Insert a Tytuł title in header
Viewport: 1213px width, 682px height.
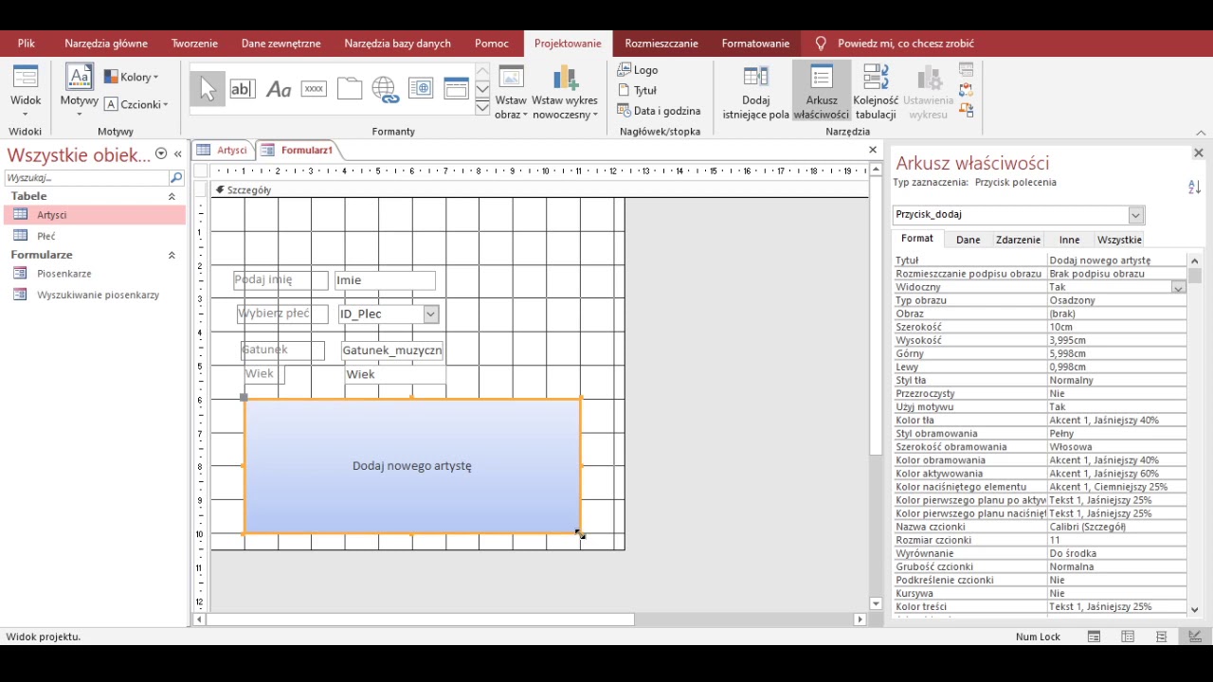pos(637,90)
